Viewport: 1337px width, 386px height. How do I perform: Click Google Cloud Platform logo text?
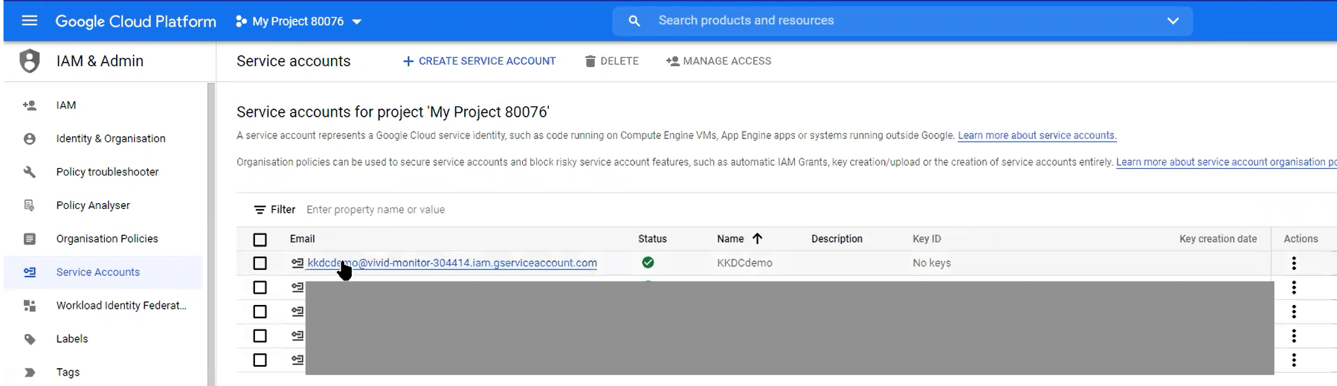pos(135,22)
